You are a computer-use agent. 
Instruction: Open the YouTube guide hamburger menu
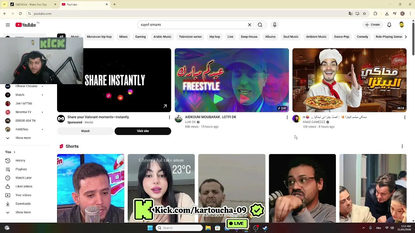7,25
